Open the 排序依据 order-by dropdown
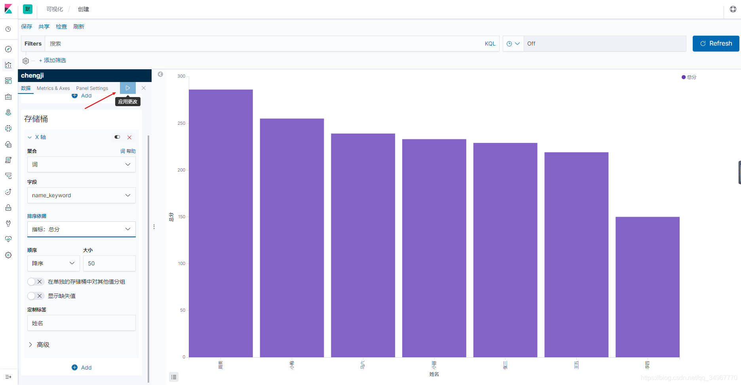This screenshot has width=741, height=385. [82, 229]
